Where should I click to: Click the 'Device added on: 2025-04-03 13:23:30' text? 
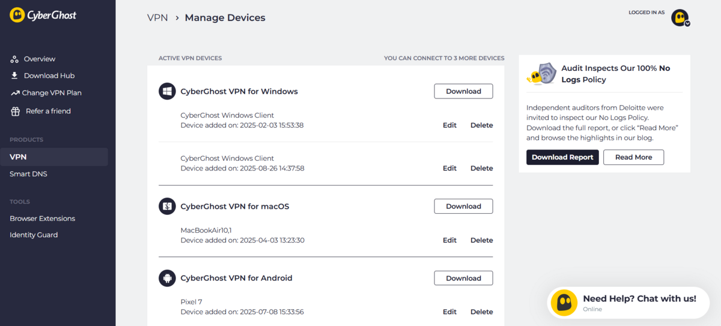(x=243, y=240)
